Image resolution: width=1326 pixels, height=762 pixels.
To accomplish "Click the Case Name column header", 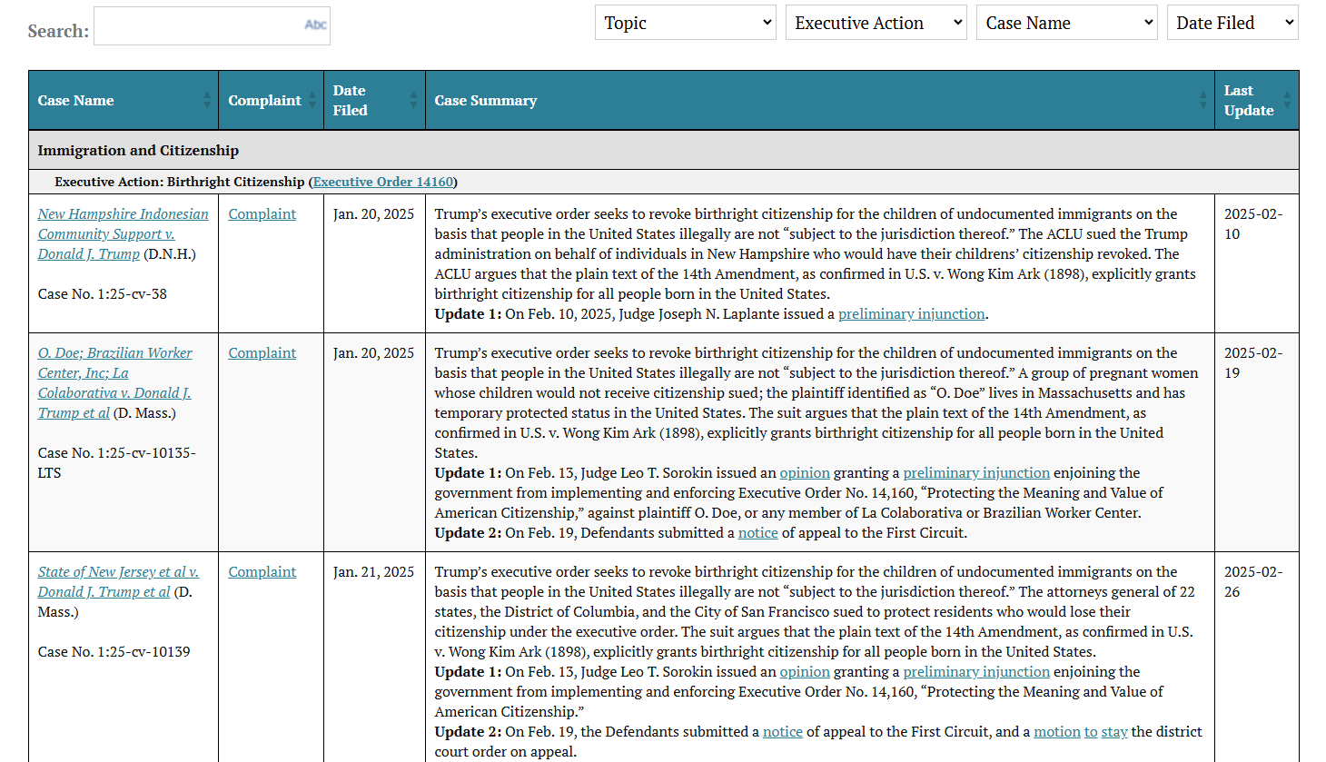I will 124,101.
